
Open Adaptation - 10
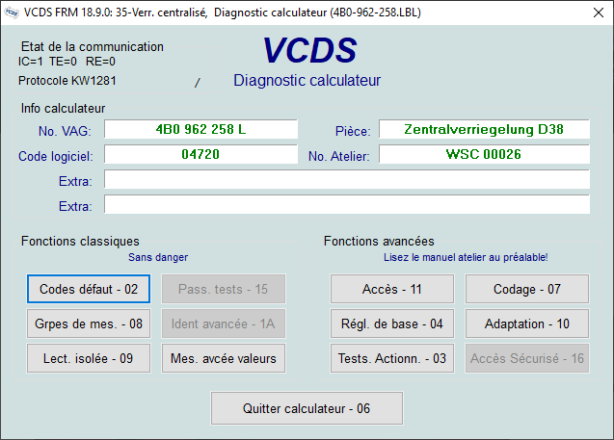click(x=526, y=324)
